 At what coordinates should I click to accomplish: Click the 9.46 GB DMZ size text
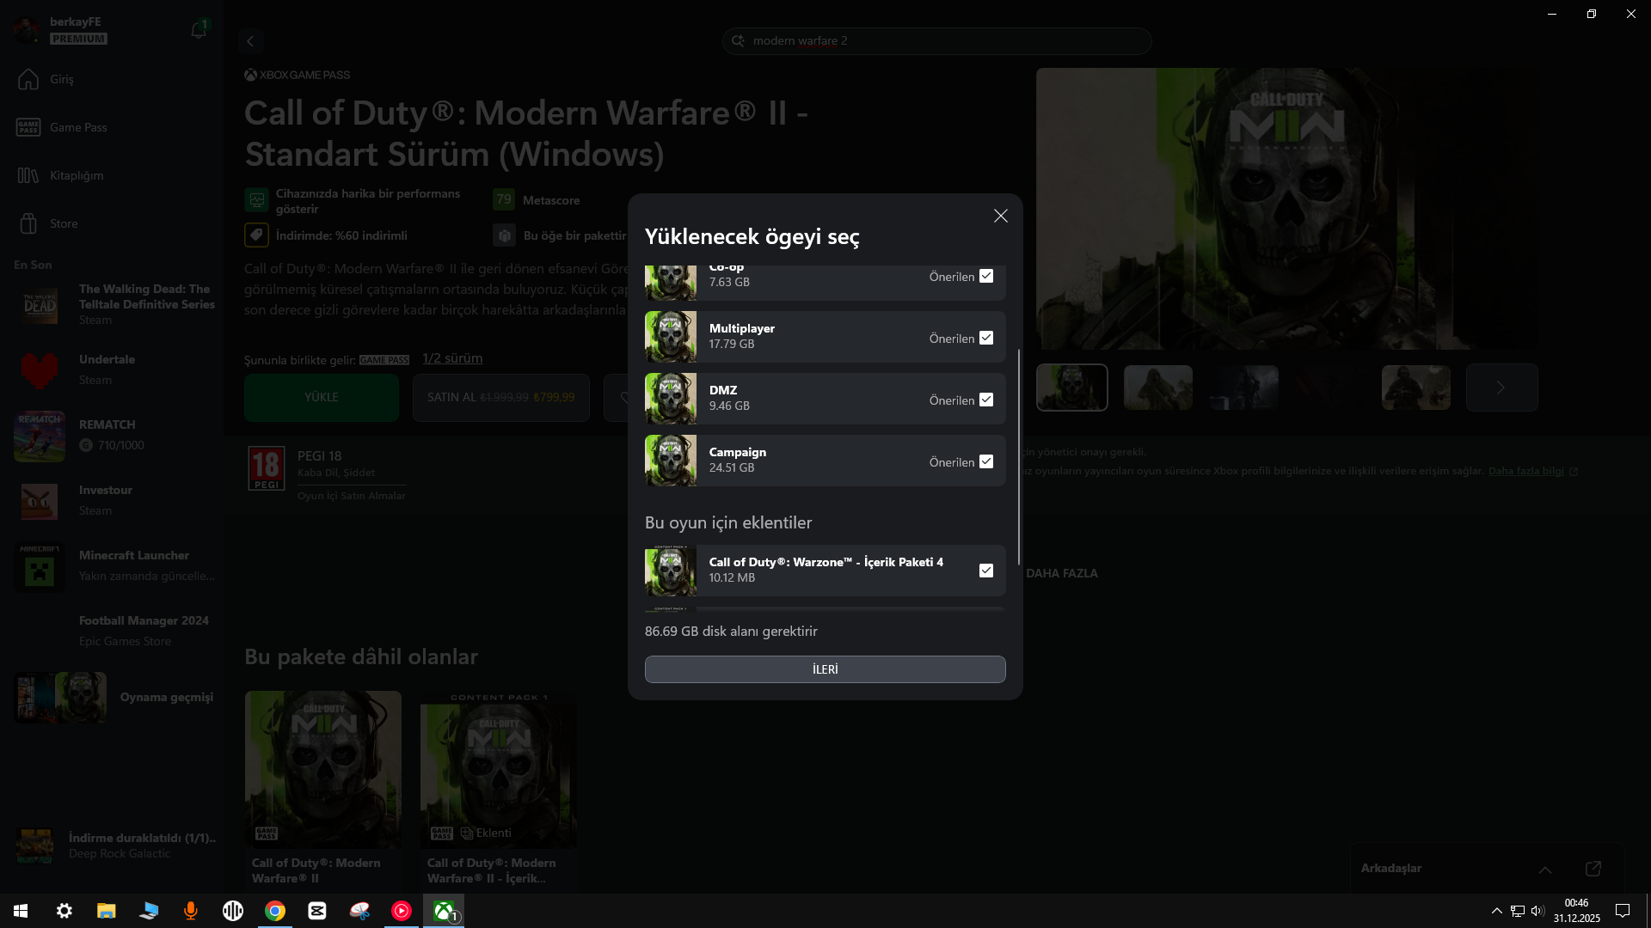tap(729, 406)
